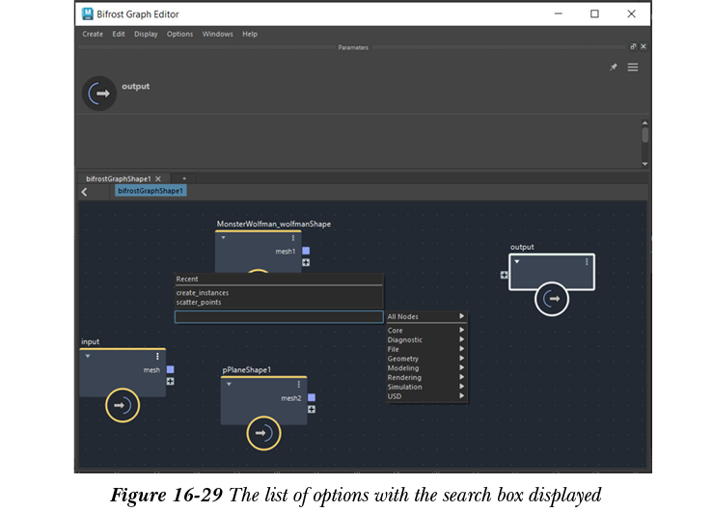Click the node search input box

click(x=278, y=316)
